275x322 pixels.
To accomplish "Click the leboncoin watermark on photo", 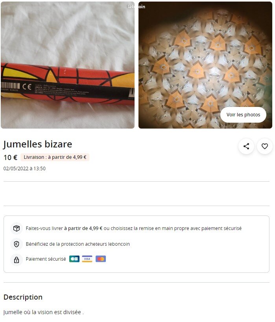I will (137, 7).
